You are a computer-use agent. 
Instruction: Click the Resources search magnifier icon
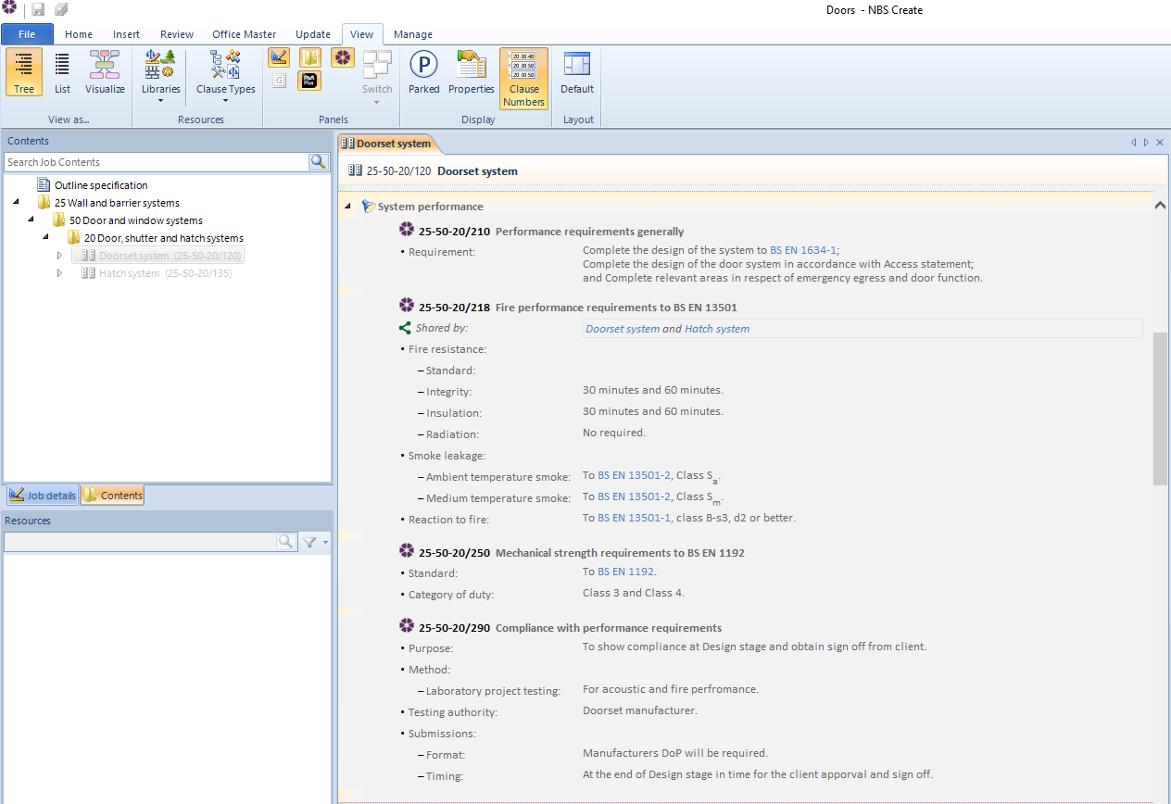[x=286, y=542]
